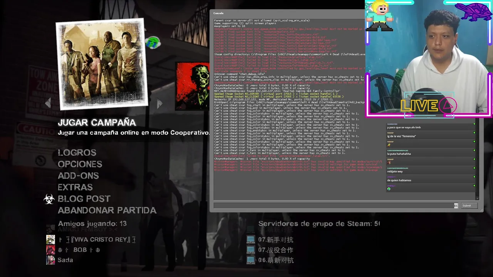The width and height of the screenshot is (493, 277).
Task: Open the Logros menu item
Action: (77, 153)
